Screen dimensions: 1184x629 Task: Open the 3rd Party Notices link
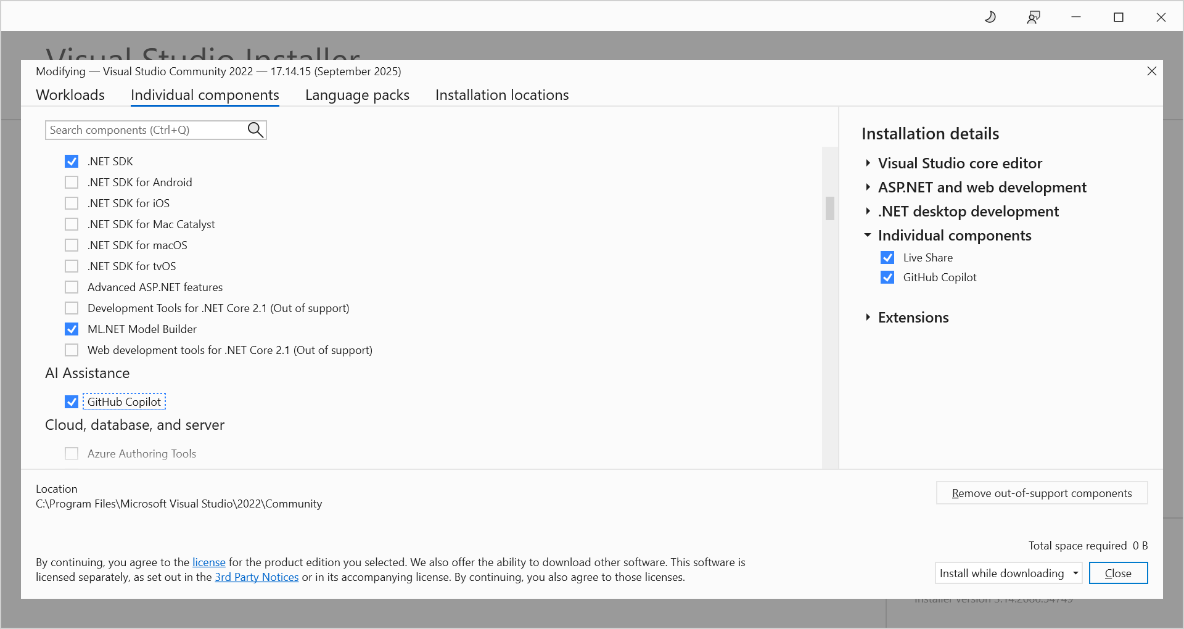coord(257,577)
